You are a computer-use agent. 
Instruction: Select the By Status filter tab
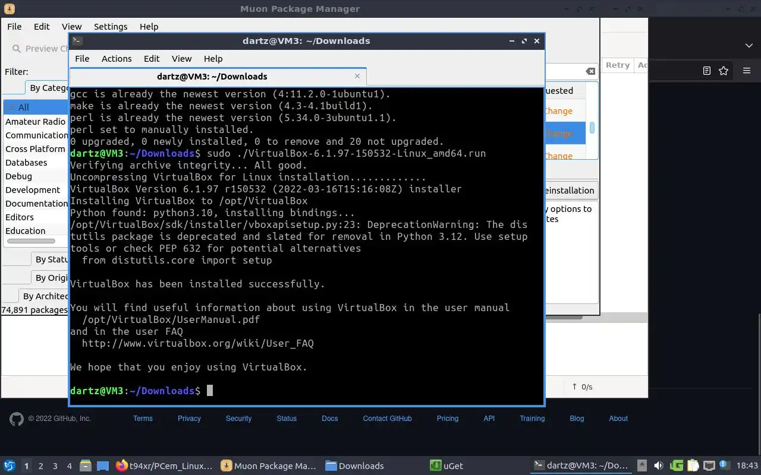tap(50, 259)
